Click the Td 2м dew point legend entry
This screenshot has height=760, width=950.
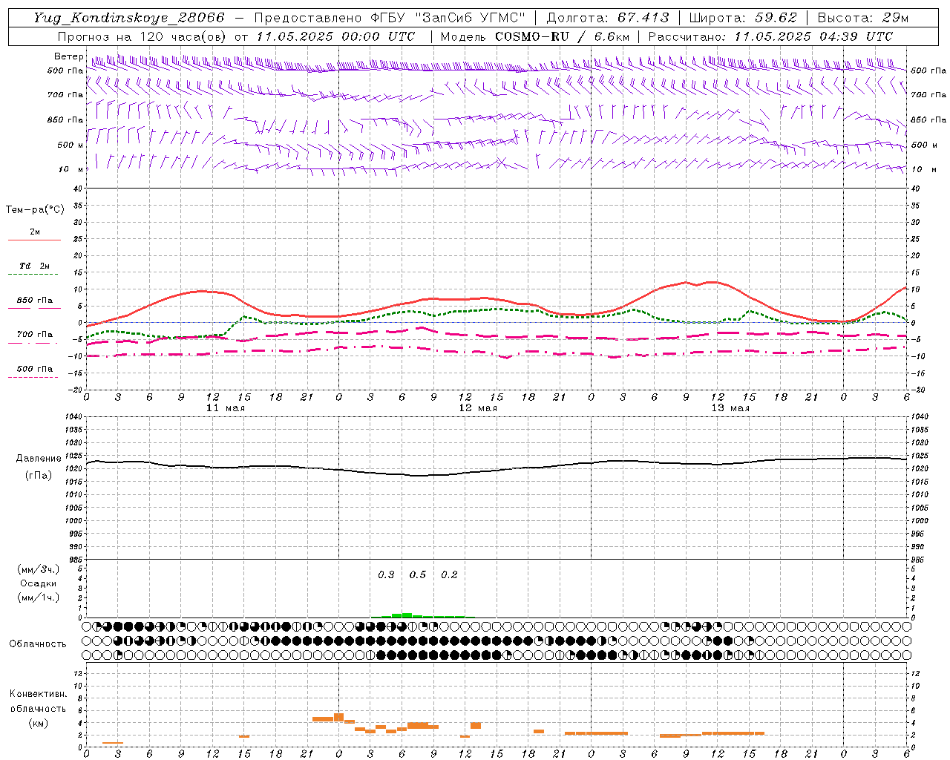click(x=35, y=266)
